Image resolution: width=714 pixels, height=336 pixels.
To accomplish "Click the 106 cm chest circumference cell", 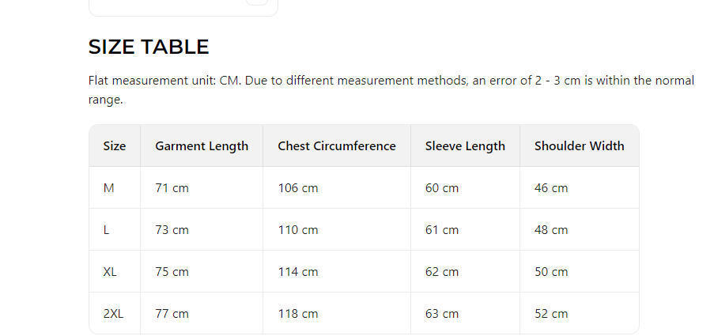I will (298, 188).
